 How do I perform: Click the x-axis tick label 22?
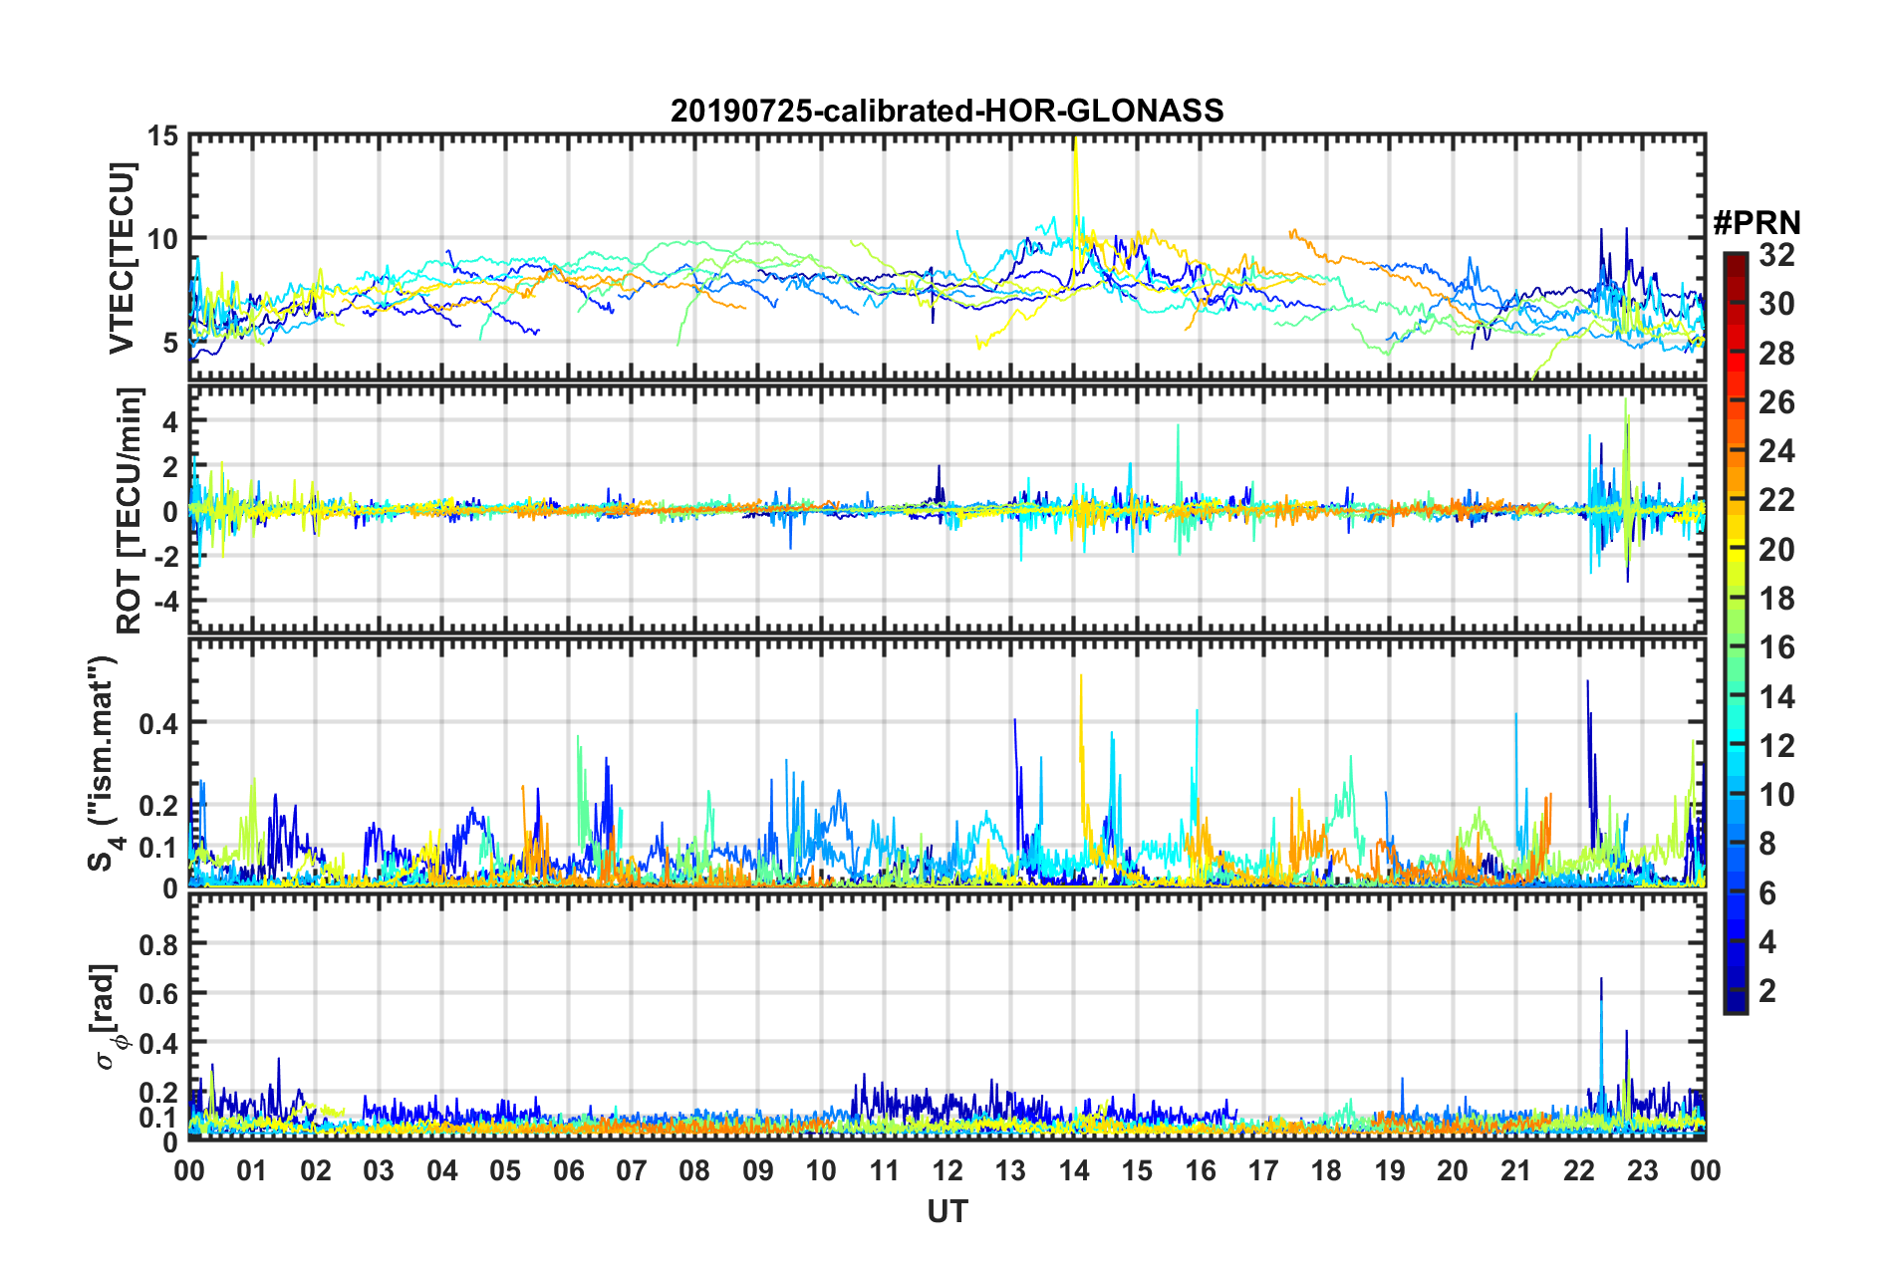pyautogui.click(x=1579, y=1170)
